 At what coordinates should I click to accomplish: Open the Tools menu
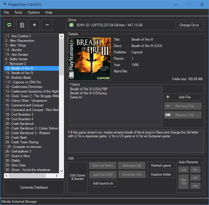click(18, 12)
